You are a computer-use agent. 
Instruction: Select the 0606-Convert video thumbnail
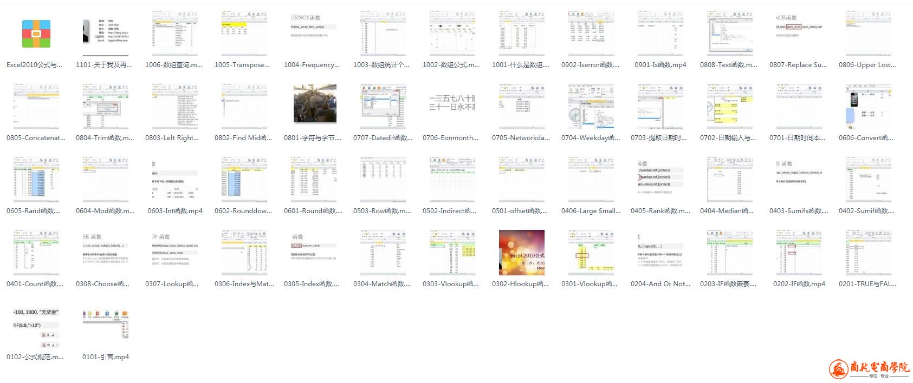pyautogui.click(x=868, y=106)
